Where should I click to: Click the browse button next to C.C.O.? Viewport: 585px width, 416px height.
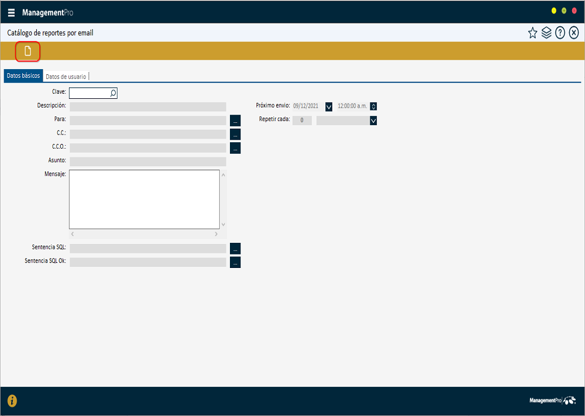pyautogui.click(x=235, y=148)
